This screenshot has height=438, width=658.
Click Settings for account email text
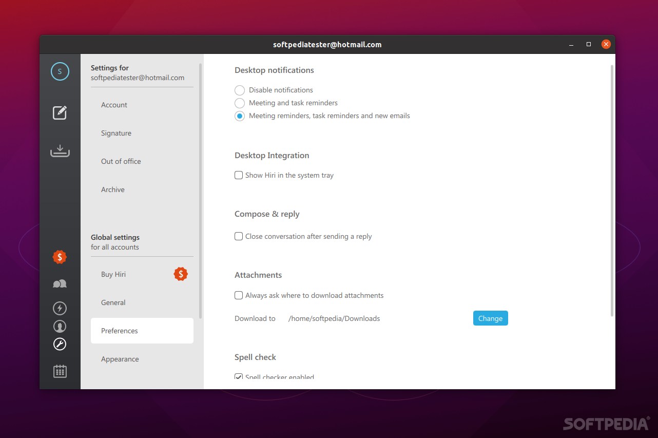point(138,78)
